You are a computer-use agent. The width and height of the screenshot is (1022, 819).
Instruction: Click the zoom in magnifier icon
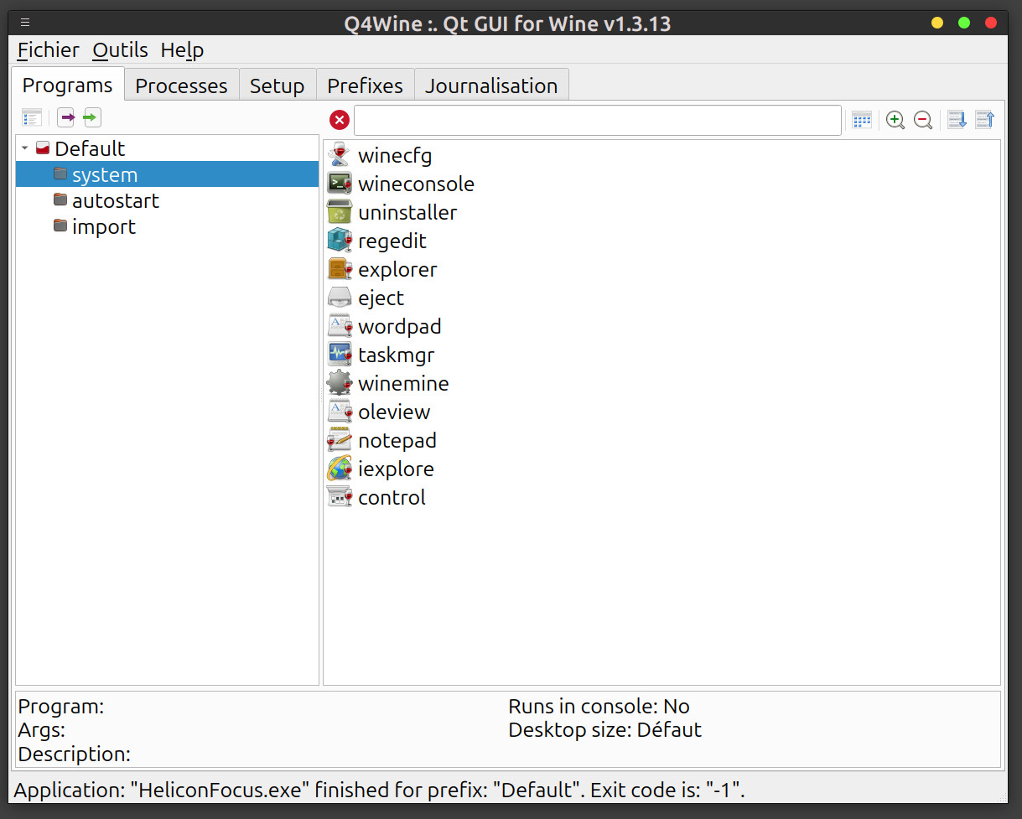[x=895, y=120]
